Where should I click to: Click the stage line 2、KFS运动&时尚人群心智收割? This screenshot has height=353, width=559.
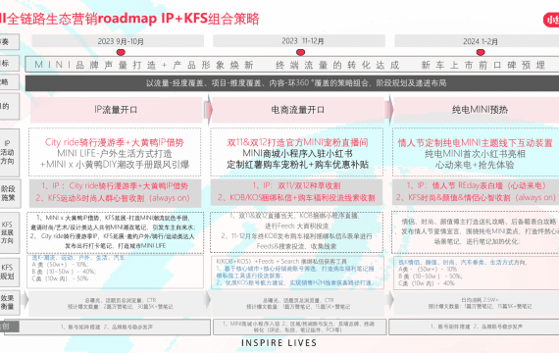(x=113, y=198)
